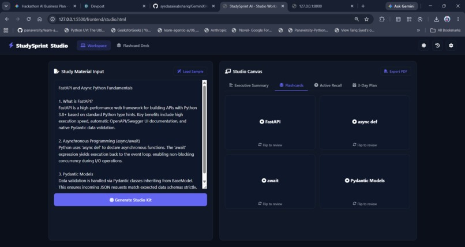Click the flip icon under the async def card
The height and width of the screenshot is (247, 465).
(x=354, y=145)
